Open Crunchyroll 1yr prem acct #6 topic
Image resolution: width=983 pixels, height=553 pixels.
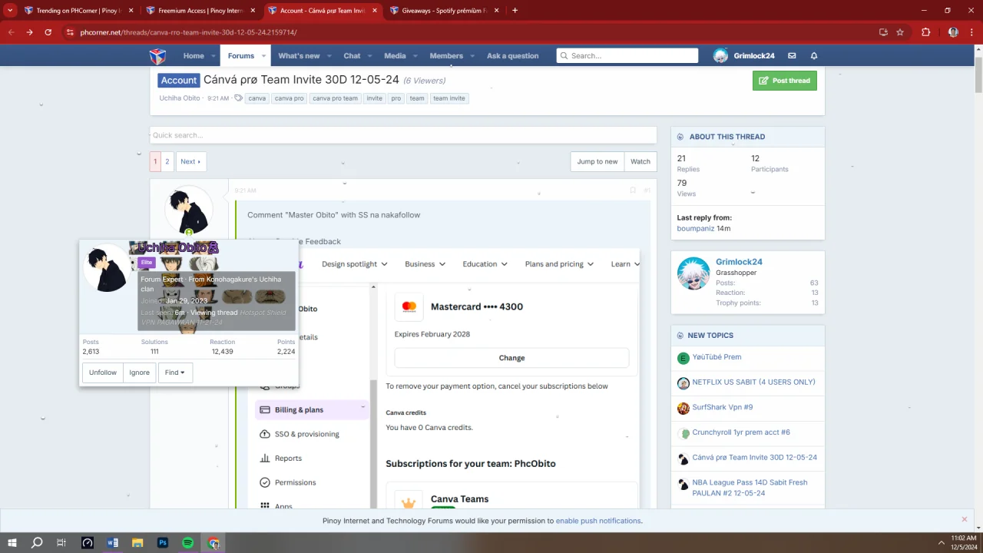point(741,432)
